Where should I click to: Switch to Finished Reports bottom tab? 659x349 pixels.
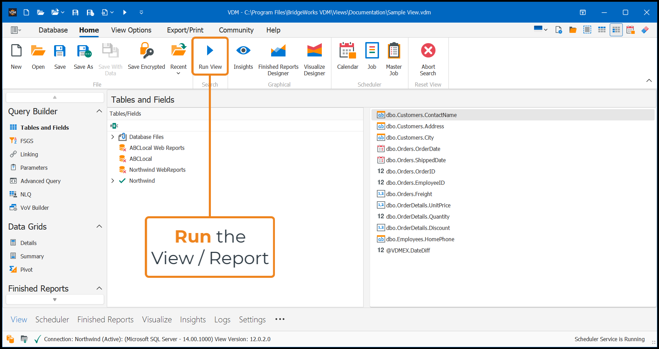pos(105,319)
